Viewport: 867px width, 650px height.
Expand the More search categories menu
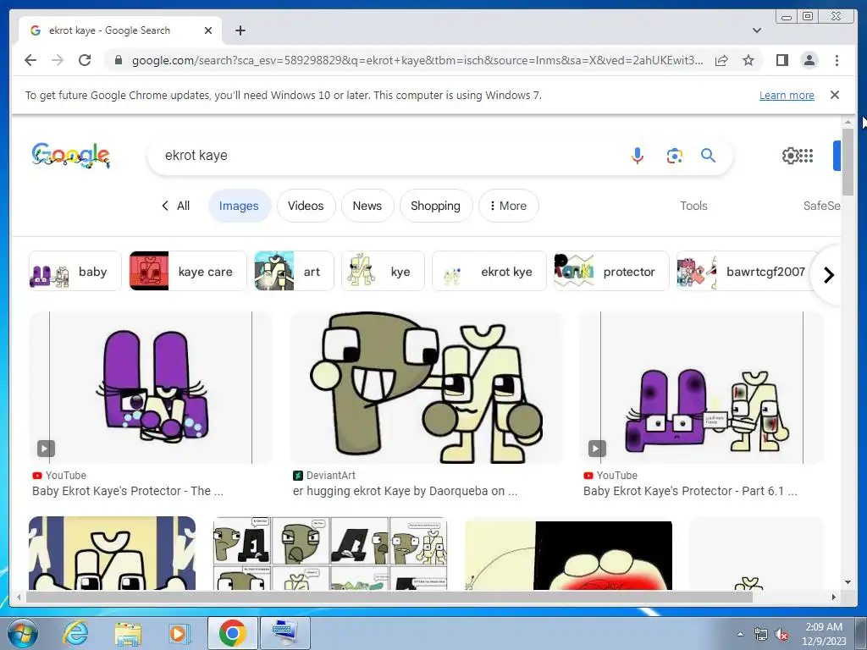[x=508, y=206]
